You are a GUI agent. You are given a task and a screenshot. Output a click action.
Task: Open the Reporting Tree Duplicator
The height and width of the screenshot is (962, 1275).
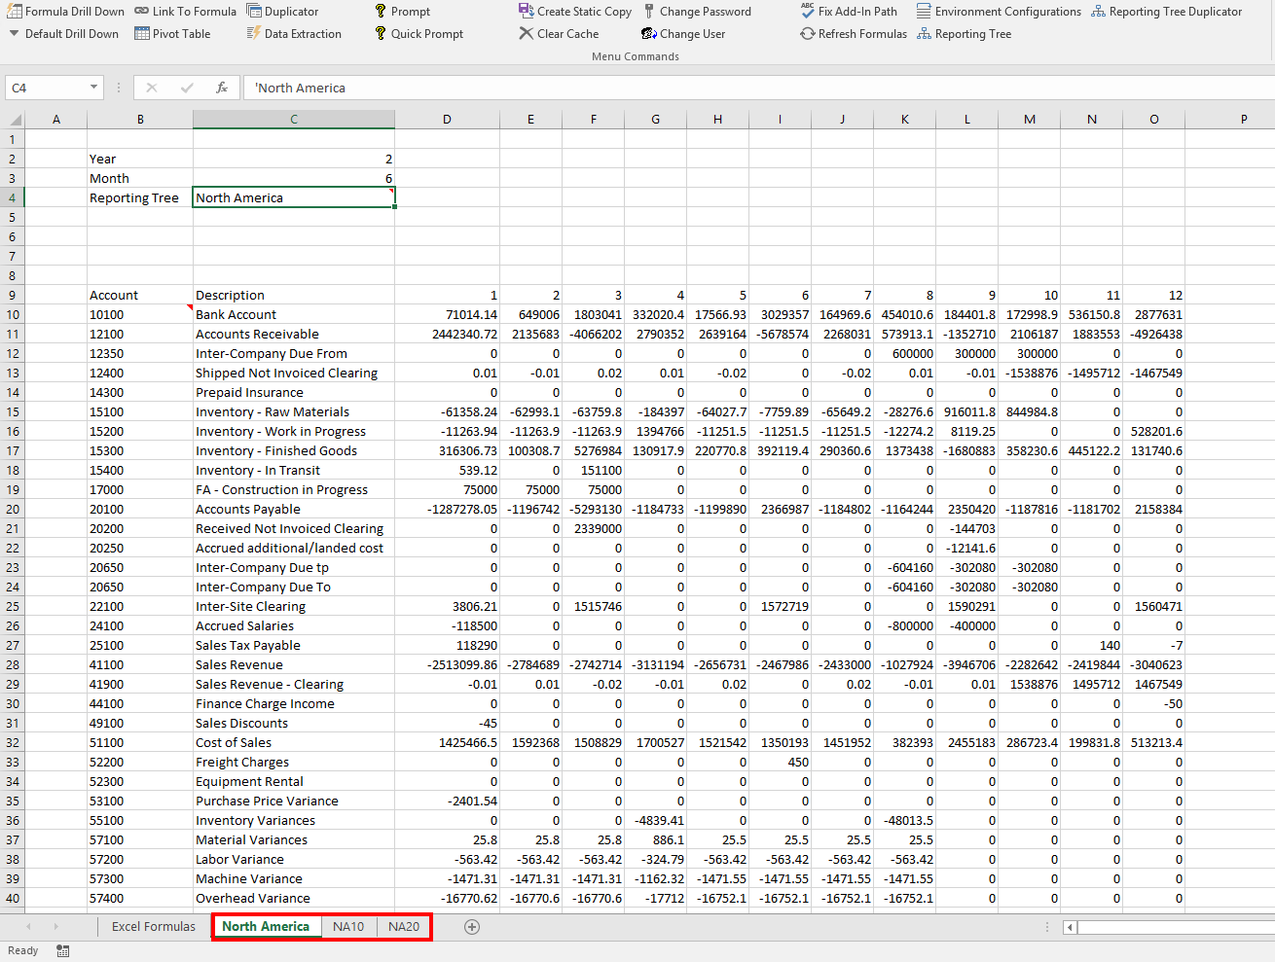pos(1167,12)
